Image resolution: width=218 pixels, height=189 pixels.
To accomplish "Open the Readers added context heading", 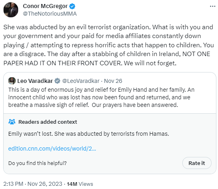I will tap(48, 122).
